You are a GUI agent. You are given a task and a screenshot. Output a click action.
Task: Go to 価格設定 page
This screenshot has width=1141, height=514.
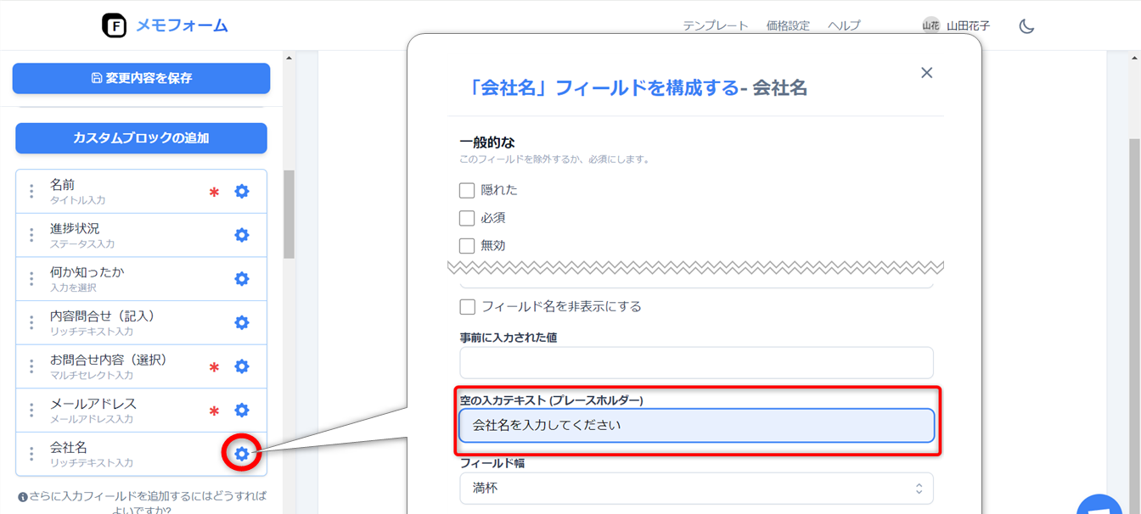click(x=788, y=26)
